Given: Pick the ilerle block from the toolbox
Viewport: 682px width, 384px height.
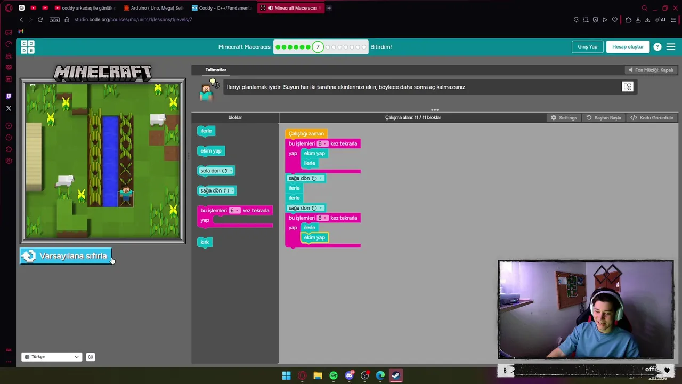Looking at the screenshot, I should (x=206, y=131).
